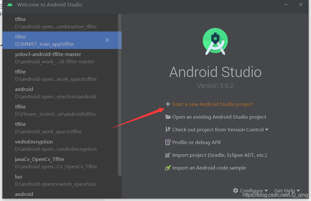This screenshot has height=201, width=311.
Task: Click the Version 3.6.2 label
Action: 215,86
